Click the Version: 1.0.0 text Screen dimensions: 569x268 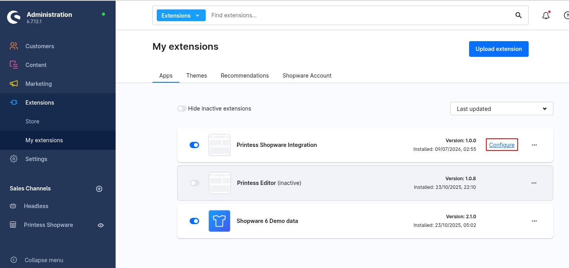(461, 141)
